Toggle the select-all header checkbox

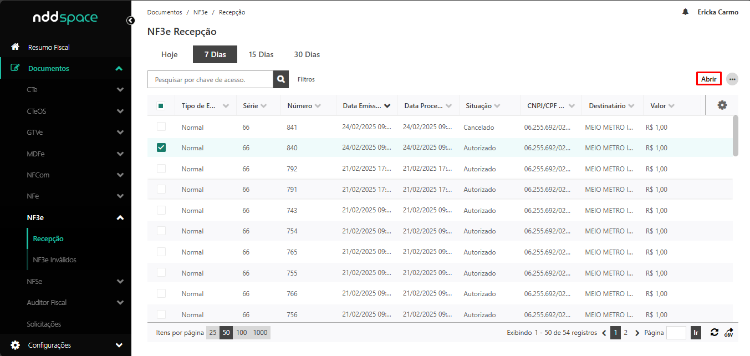click(x=161, y=106)
